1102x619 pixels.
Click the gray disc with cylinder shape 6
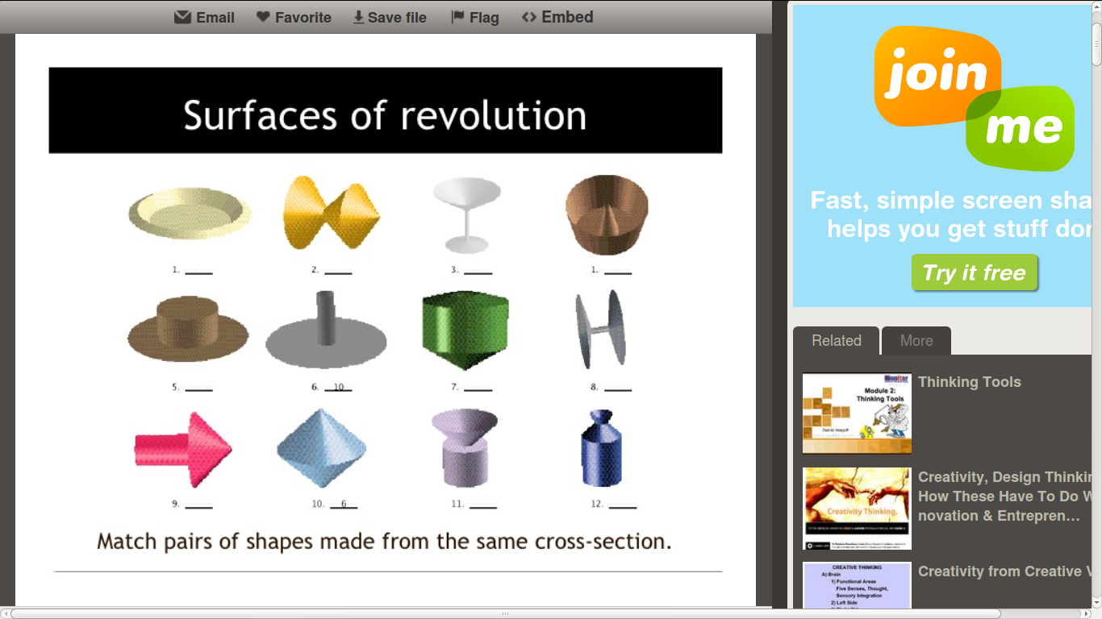[326, 330]
